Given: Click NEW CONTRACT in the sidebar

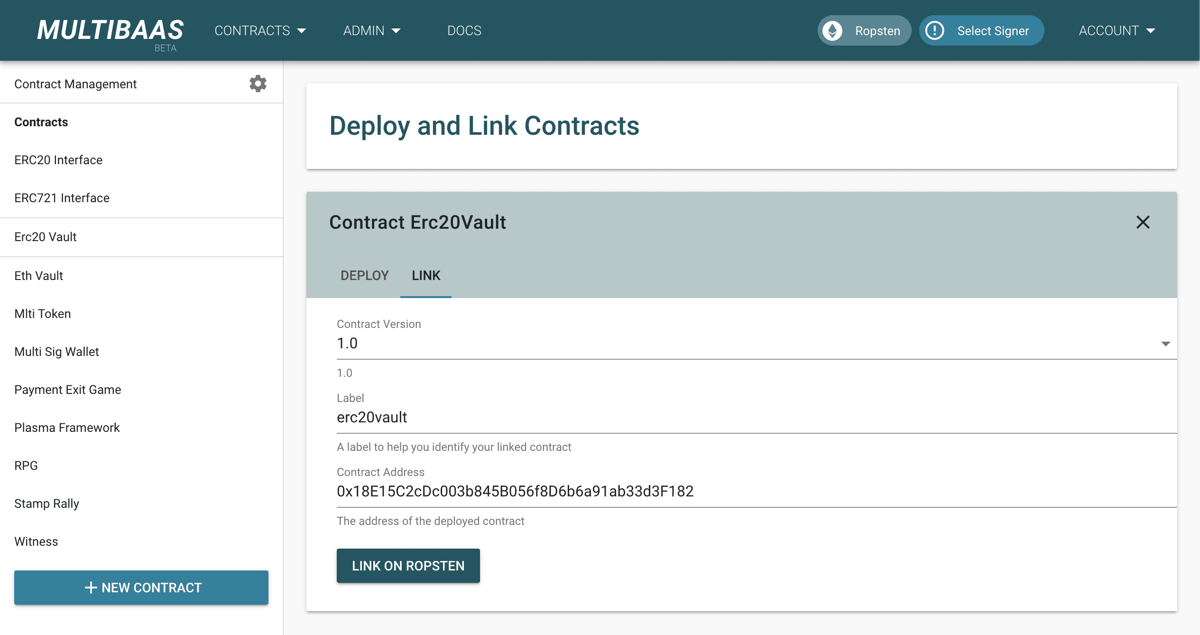Looking at the screenshot, I should [x=141, y=588].
